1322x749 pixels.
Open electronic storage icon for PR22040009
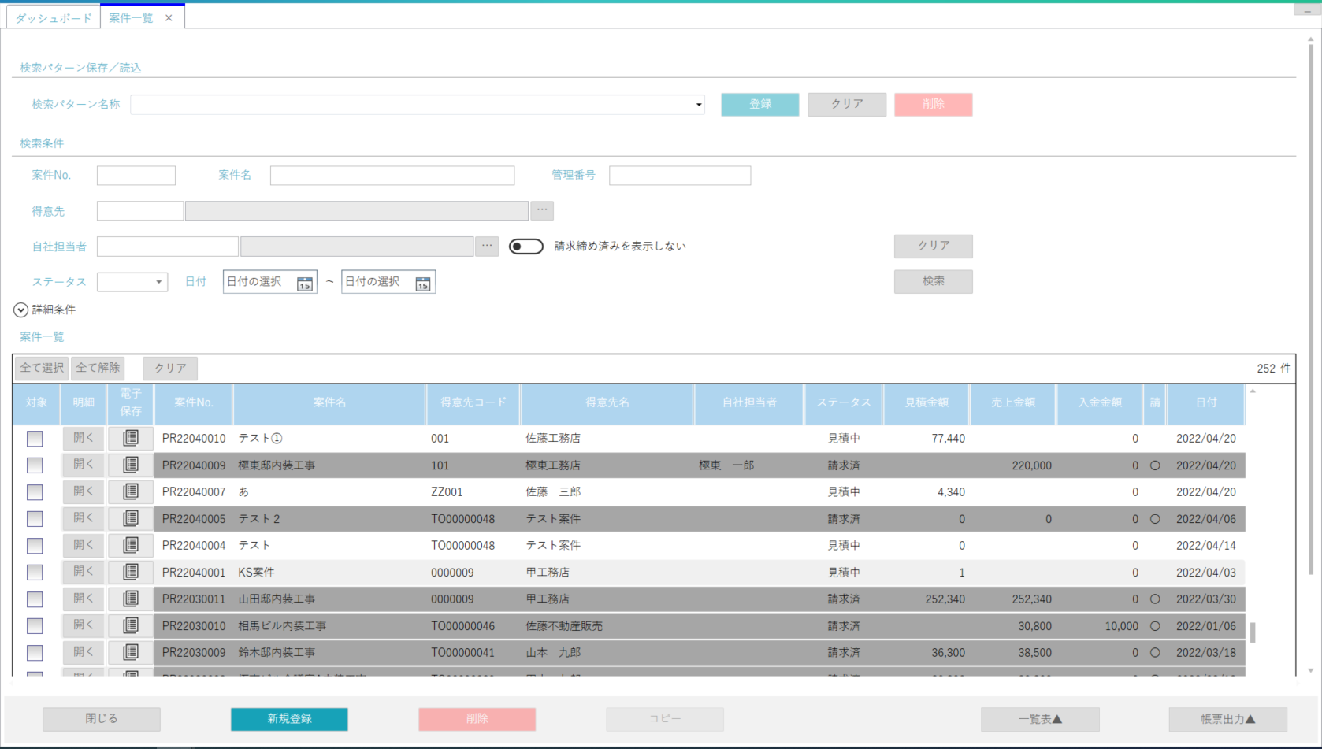pos(131,465)
